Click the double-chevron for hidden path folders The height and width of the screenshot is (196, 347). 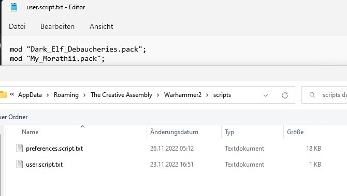coord(12,94)
